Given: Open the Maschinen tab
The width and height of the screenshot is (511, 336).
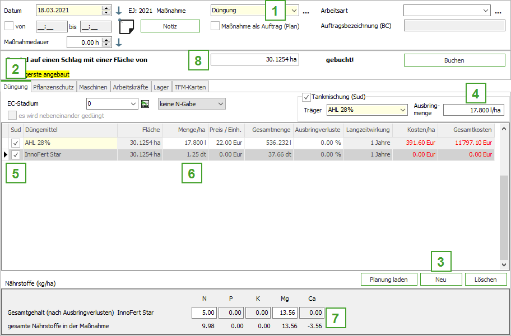Looking at the screenshot, I should point(93,87).
